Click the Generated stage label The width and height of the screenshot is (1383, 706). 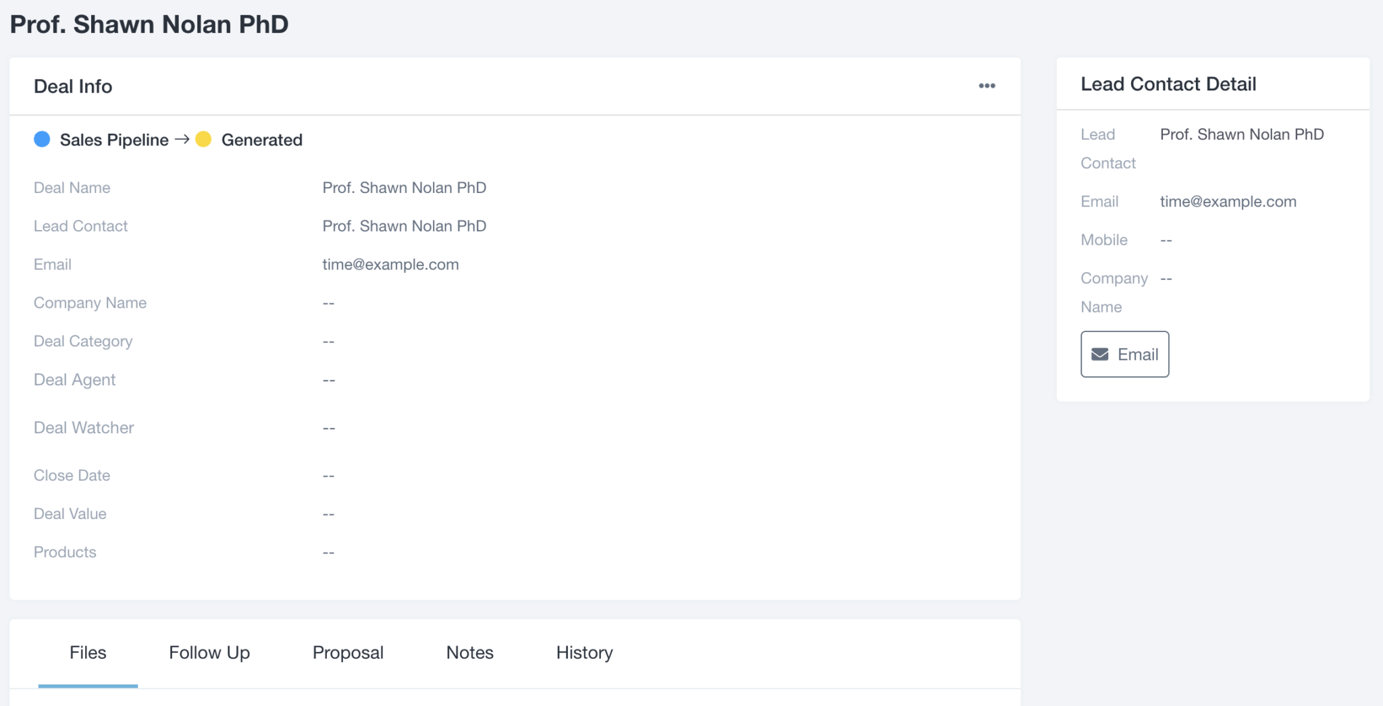coord(261,140)
